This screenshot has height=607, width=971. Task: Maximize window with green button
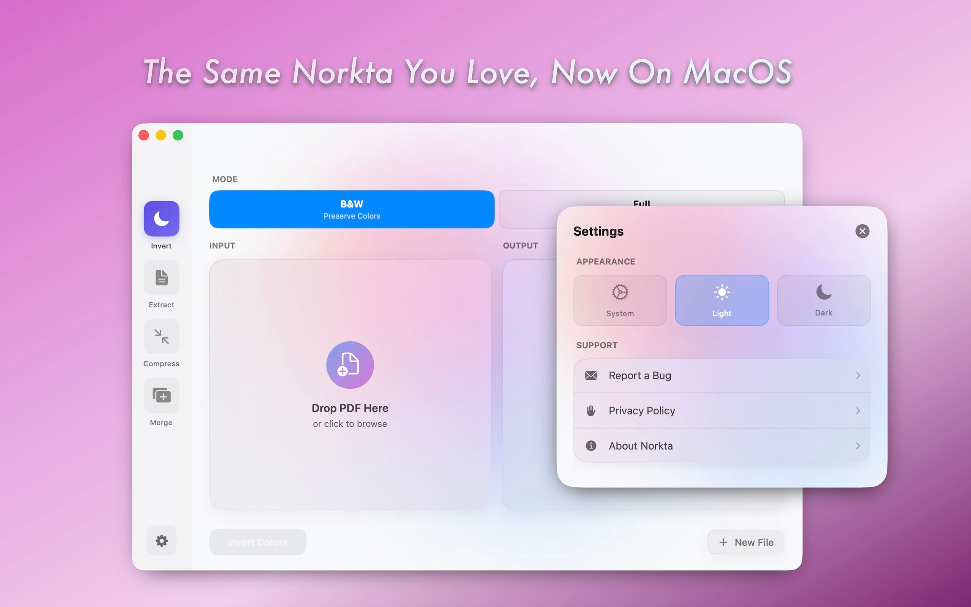[x=178, y=135]
